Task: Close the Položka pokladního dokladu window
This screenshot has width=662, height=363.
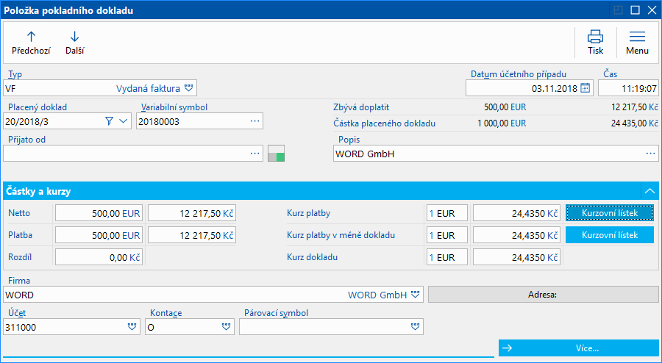Action: [x=652, y=10]
